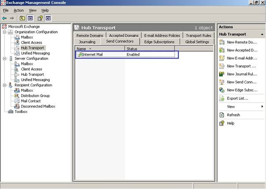266x189 pixels.
Task: Click the Toolbox icon in tree
Action: point(11,112)
